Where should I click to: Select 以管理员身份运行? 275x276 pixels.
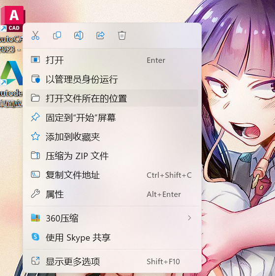point(112,79)
